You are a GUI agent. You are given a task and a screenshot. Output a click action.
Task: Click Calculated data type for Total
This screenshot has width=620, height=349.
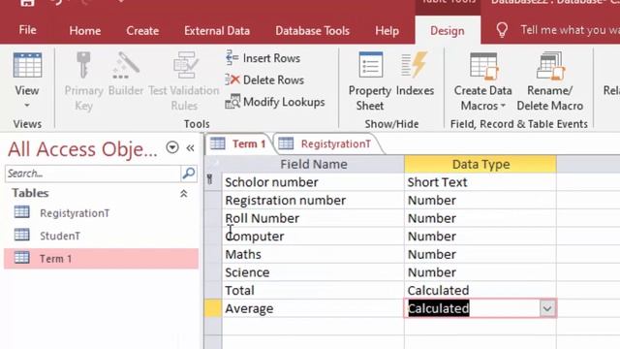[x=480, y=290]
